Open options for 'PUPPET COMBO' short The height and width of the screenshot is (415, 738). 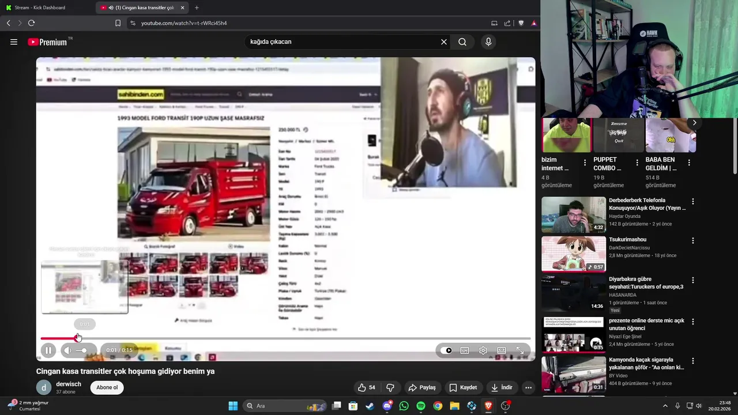click(x=637, y=163)
